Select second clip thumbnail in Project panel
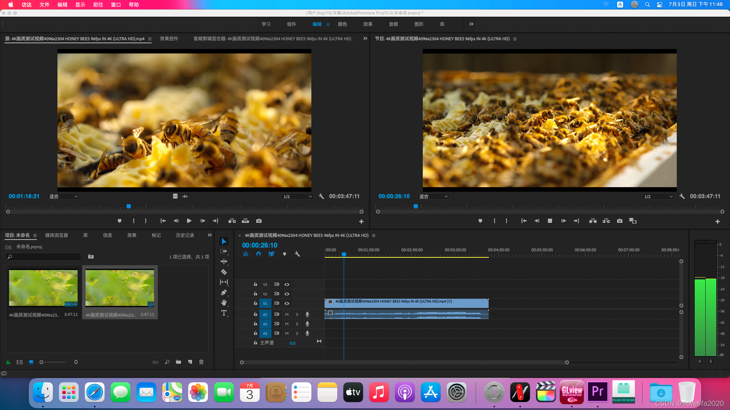Viewport: 730px width, 410px height. [120, 288]
